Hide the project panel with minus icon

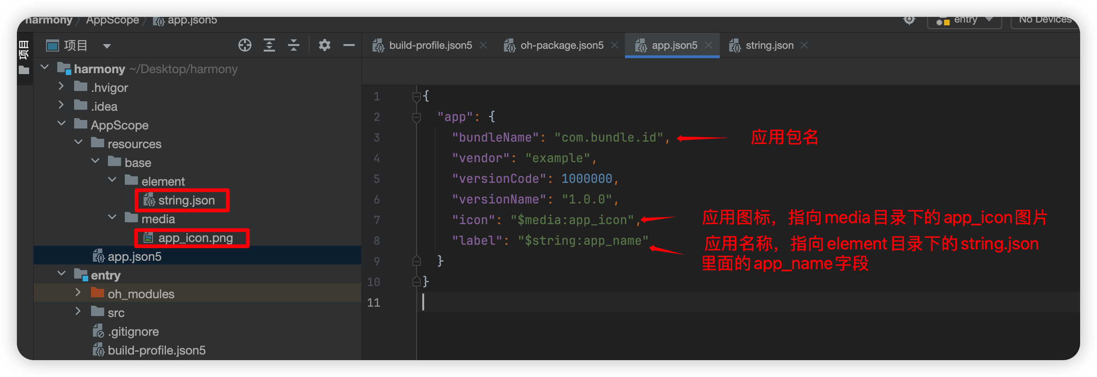coord(349,45)
